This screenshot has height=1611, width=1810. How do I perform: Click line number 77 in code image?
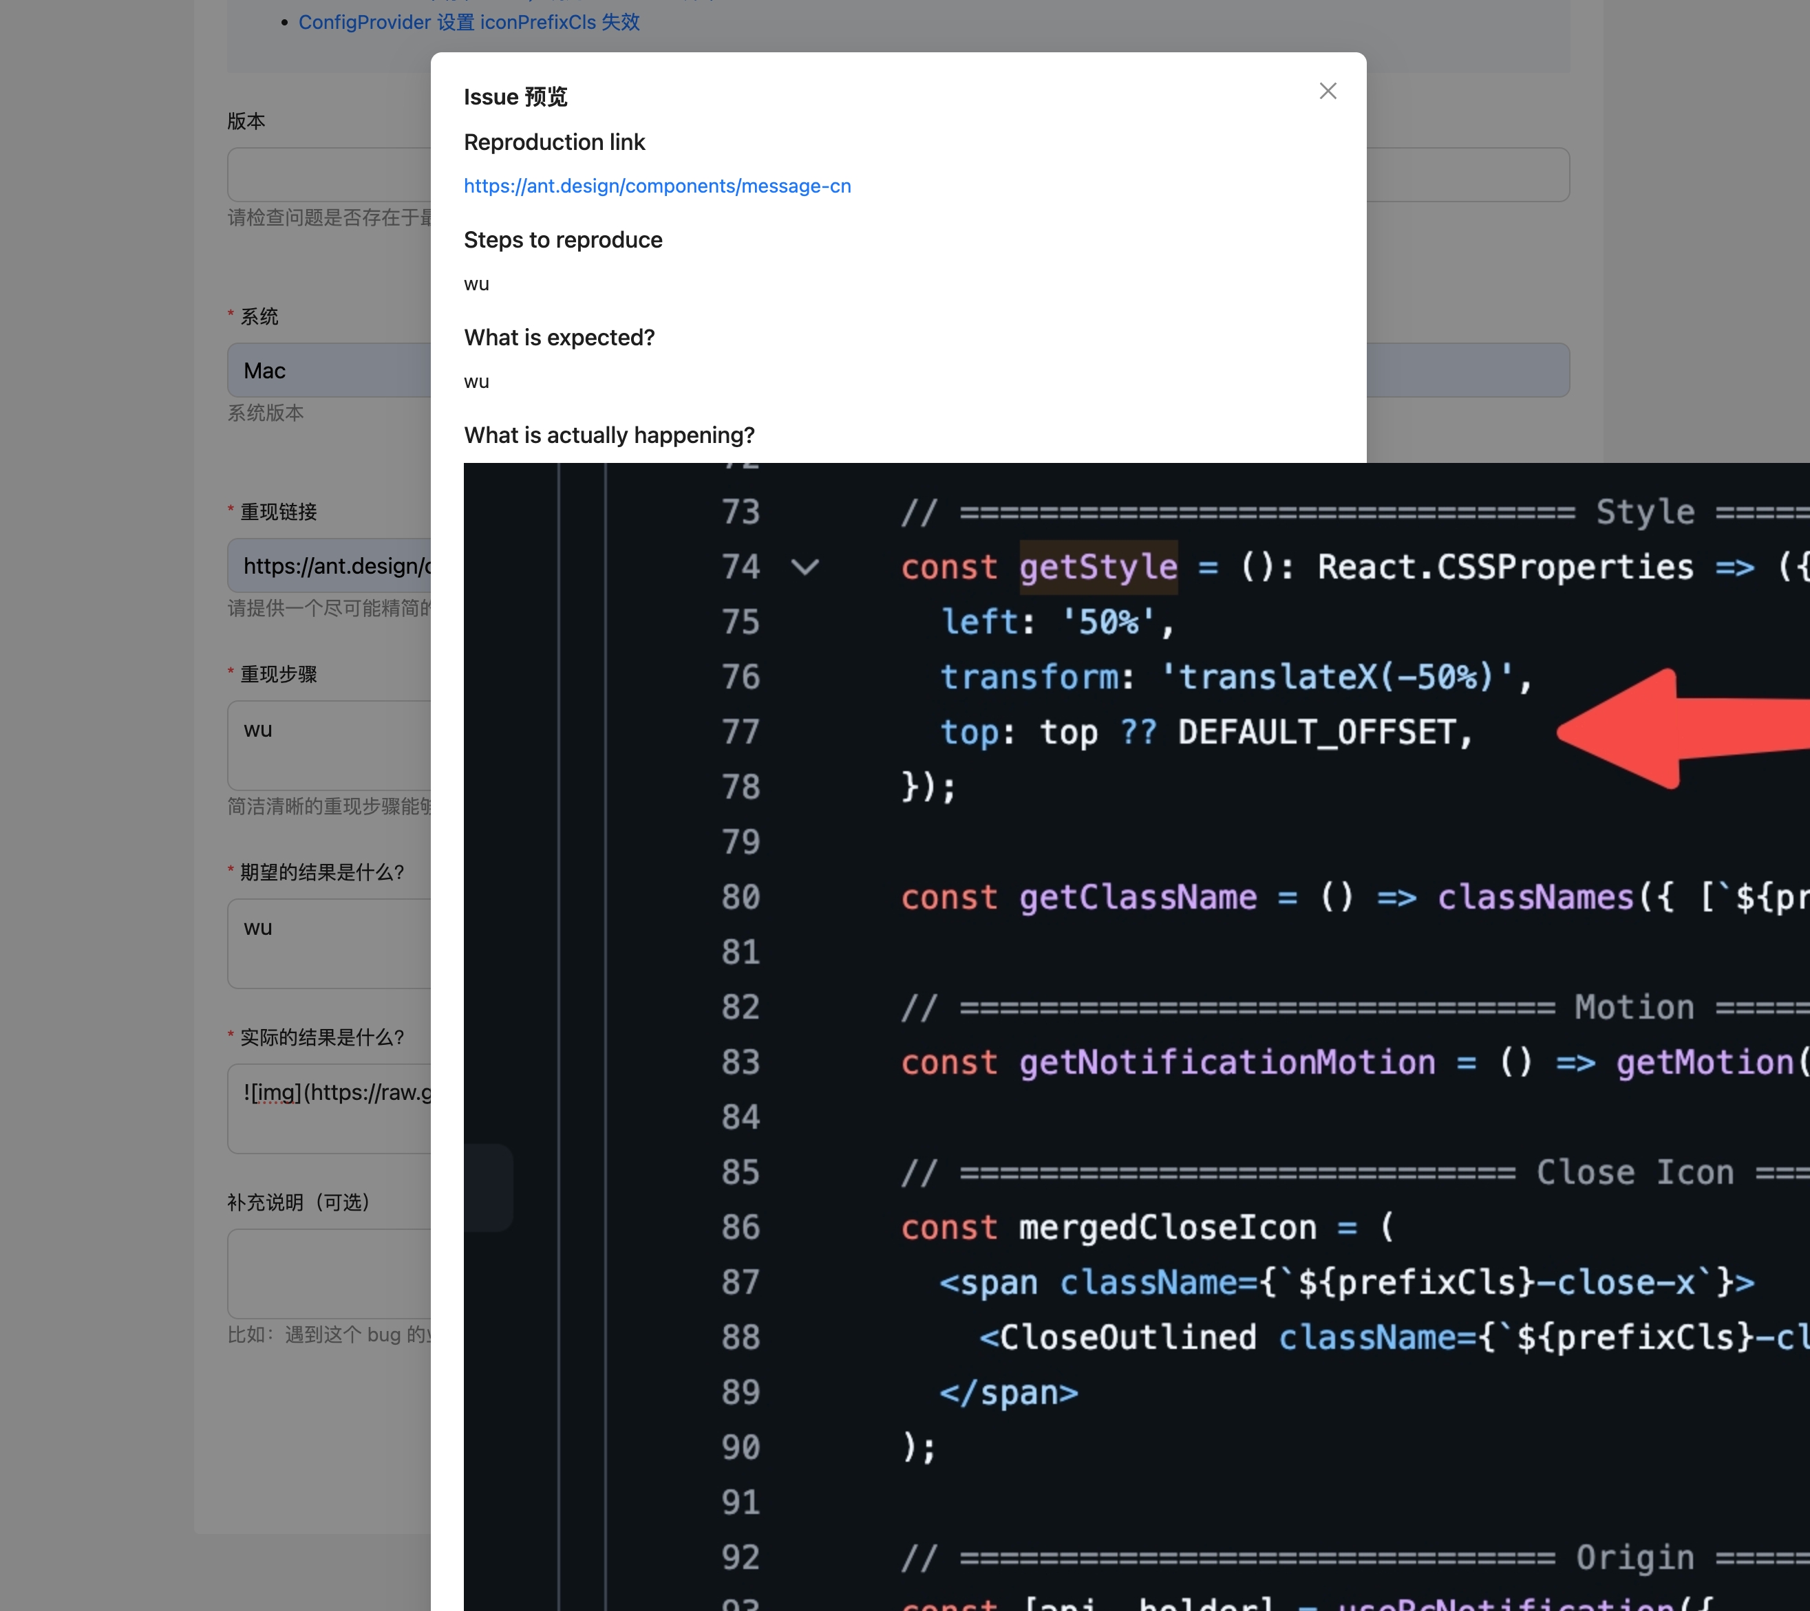pos(741,732)
